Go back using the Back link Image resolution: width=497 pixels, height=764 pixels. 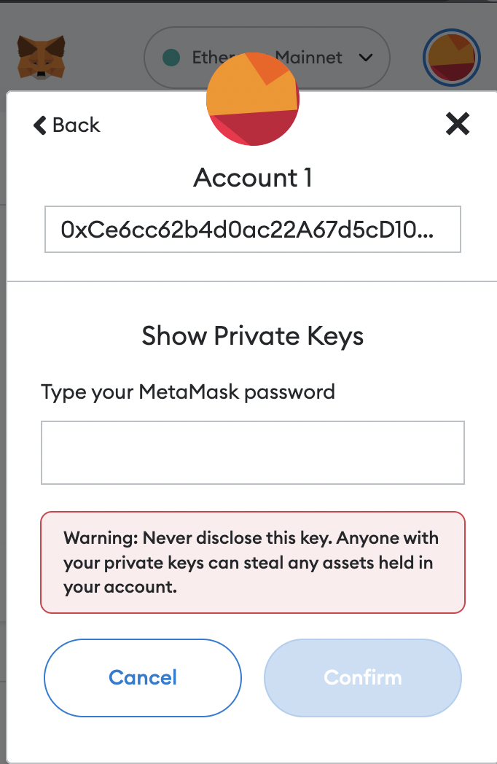(x=67, y=125)
